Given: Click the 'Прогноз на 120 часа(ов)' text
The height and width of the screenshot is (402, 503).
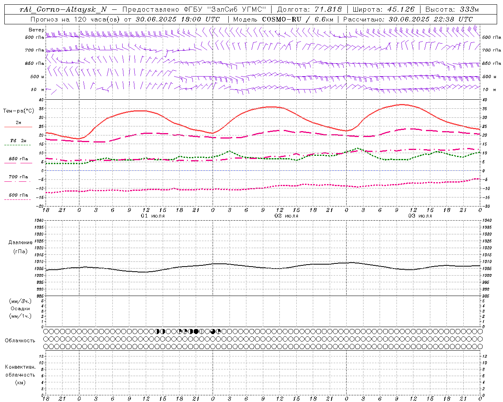Looking at the screenshot, I should point(76,19).
